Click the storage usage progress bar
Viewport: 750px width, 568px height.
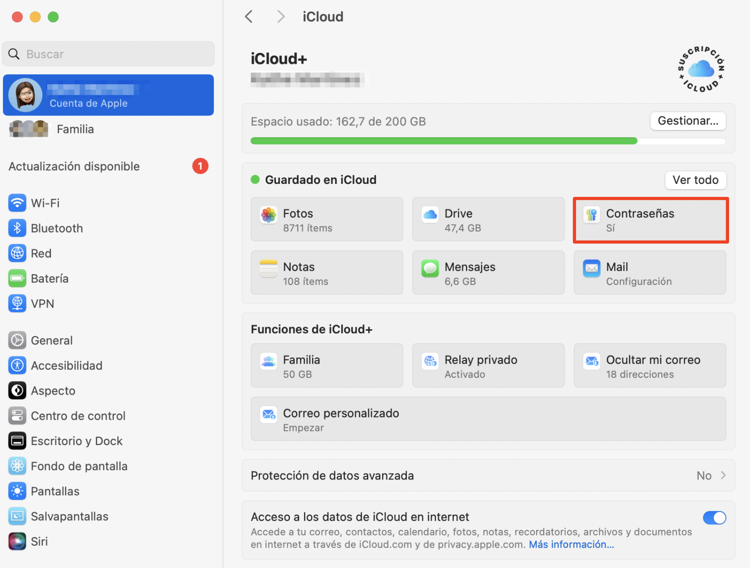pyautogui.click(x=488, y=141)
